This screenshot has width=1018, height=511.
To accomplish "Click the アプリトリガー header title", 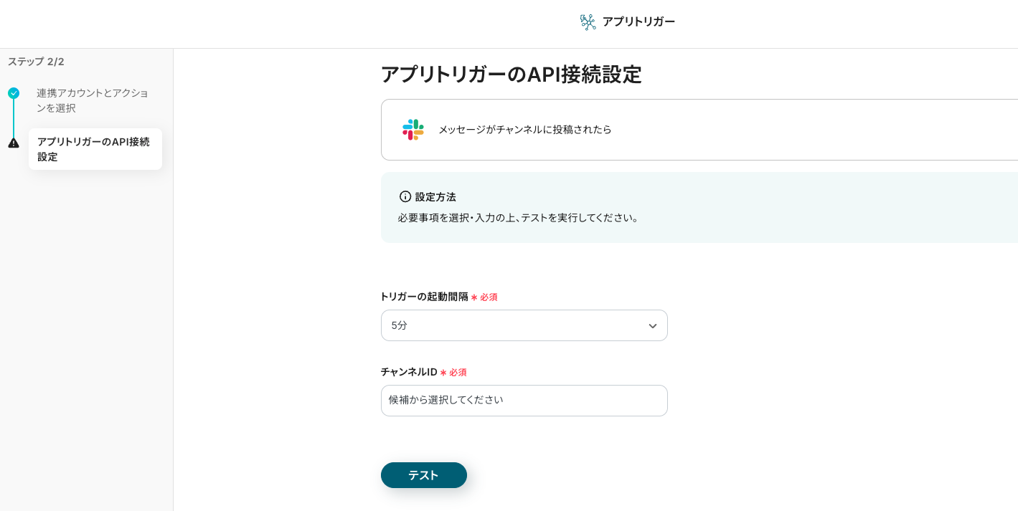I will (638, 22).
